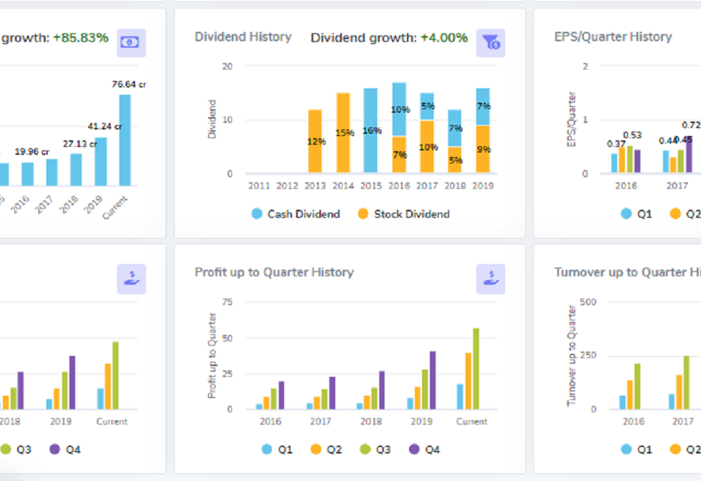The image size is (701, 481).
Task: Click the Dividend History card title
Action: pos(243,37)
